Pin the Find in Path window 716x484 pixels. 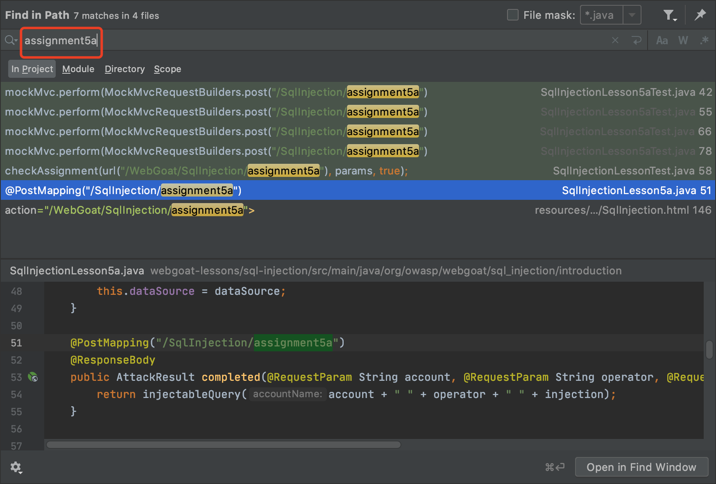(700, 15)
